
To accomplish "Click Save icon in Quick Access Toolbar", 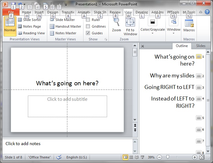I will point(13,4).
